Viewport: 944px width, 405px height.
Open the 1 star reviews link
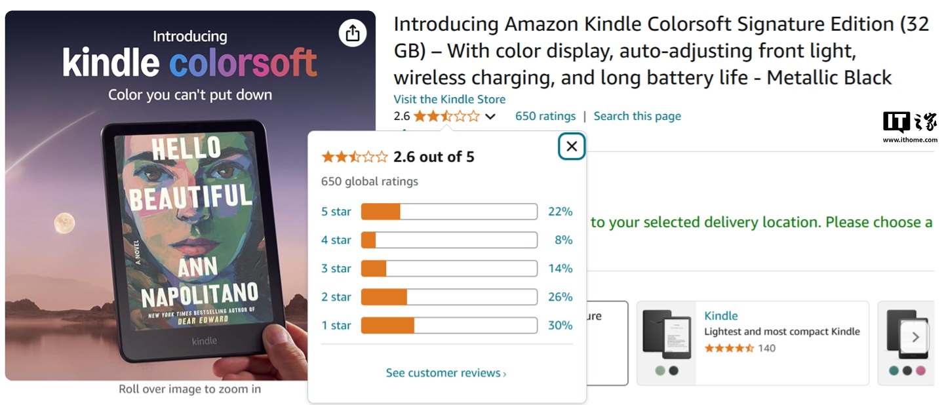336,326
